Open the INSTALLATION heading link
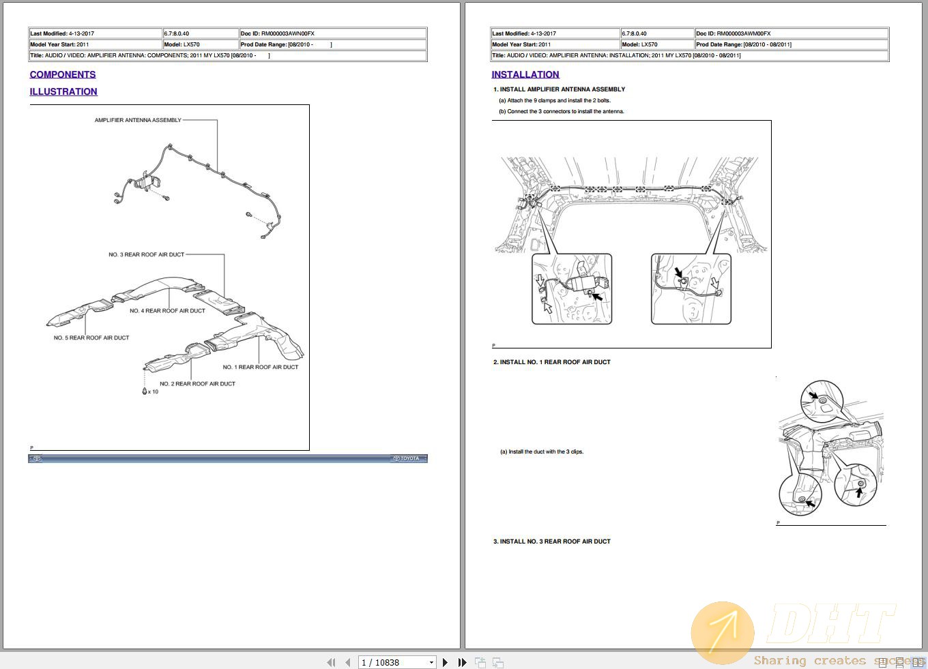Image resolution: width=928 pixels, height=669 pixels. point(525,74)
